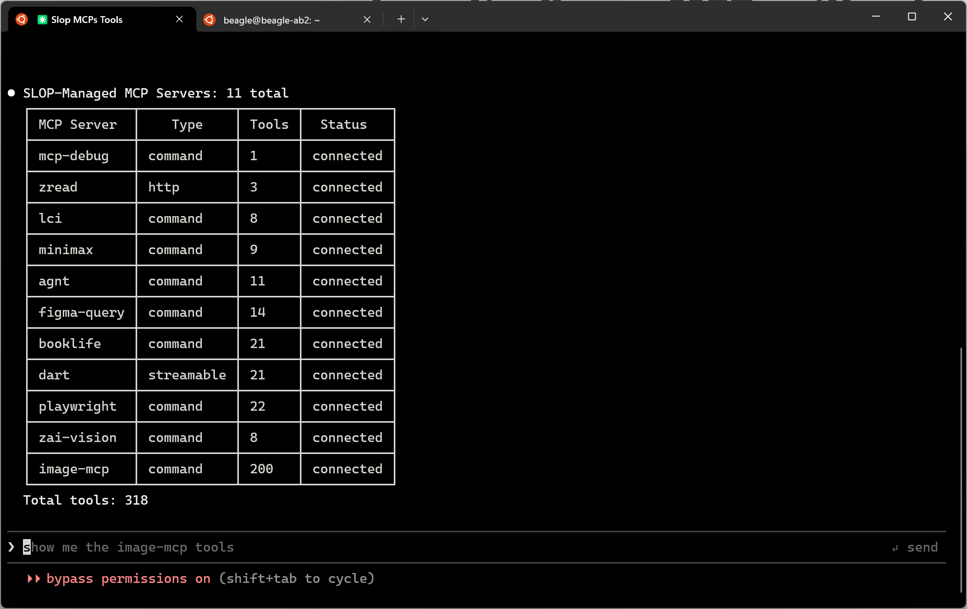967x609 pixels.
Task: Click the terminal vertical scrollbar
Action: click(961, 470)
